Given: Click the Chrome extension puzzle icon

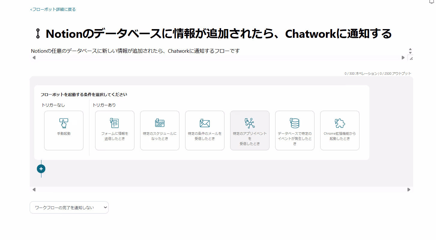Looking at the screenshot, I should pyautogui.click(x=340, y=123).
